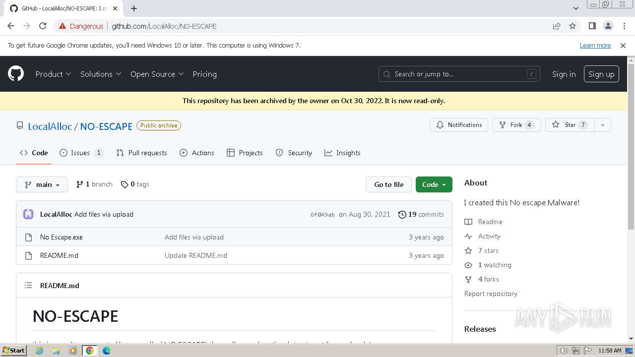The height and width of the screenshot is (357, 635).
Task: Click the share page icon in address bar
Action: 557,26
